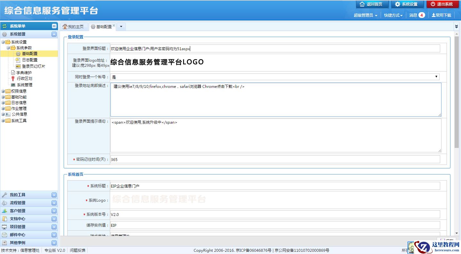Open the 快捷方式 shortcuts dropdown
Screen dimensions: 461x254
click(393, 15)
